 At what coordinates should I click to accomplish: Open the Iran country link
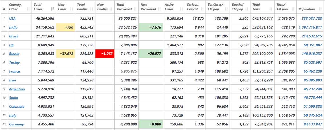(12, 80)
